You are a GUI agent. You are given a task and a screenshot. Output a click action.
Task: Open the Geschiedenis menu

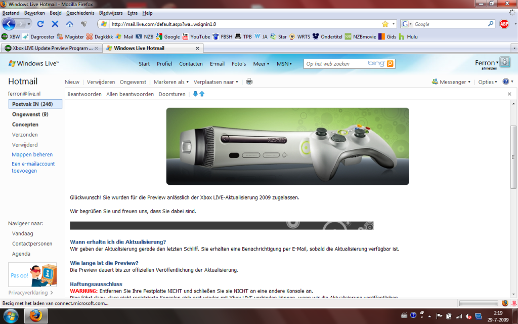point(80,13)
